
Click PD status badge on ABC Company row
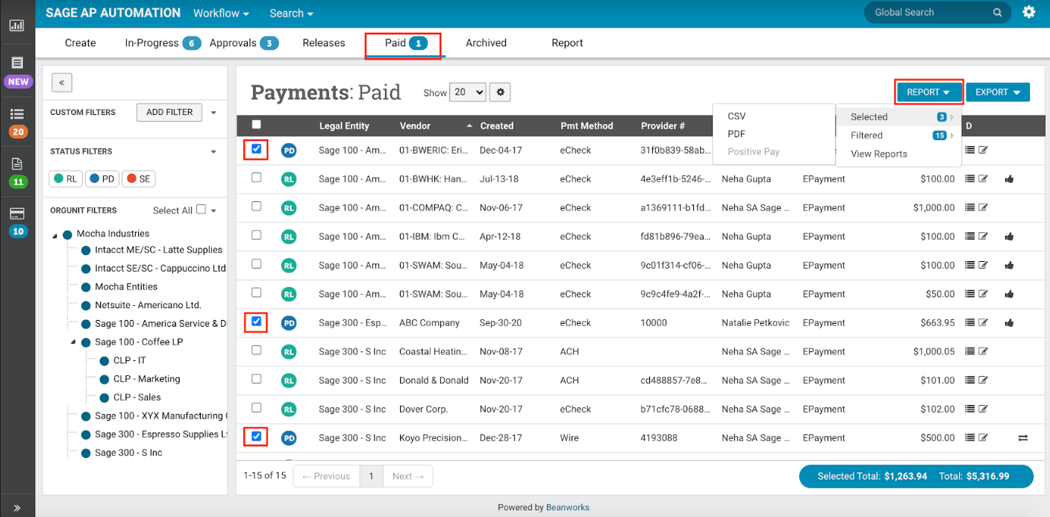289,323
